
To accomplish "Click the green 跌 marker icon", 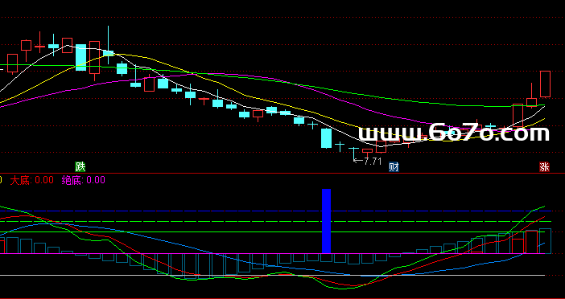I will tap(80, 166).
